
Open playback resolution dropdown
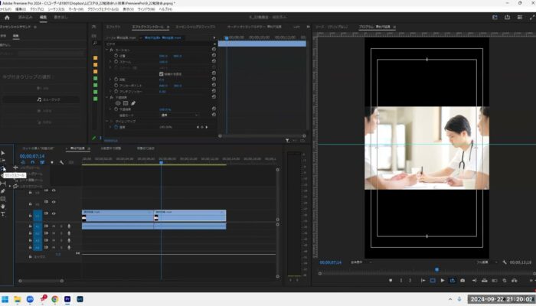(x=487, y=262)
